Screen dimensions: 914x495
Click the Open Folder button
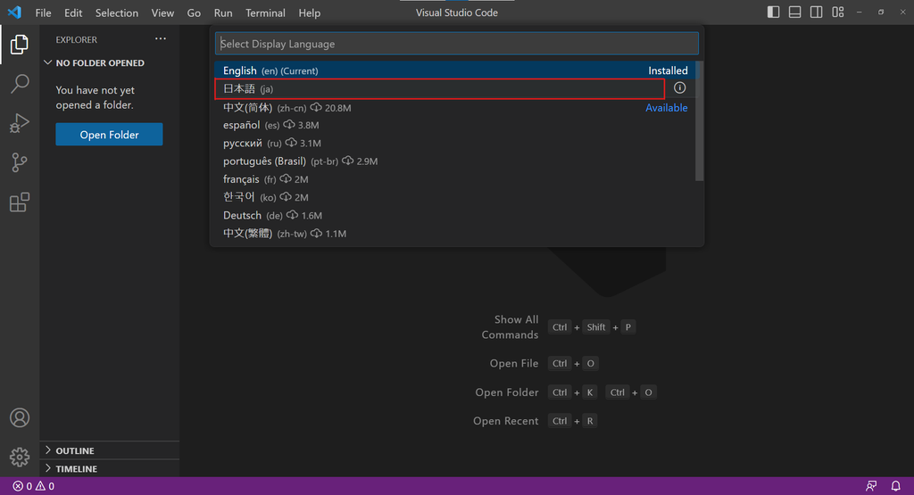coord(109,135)
